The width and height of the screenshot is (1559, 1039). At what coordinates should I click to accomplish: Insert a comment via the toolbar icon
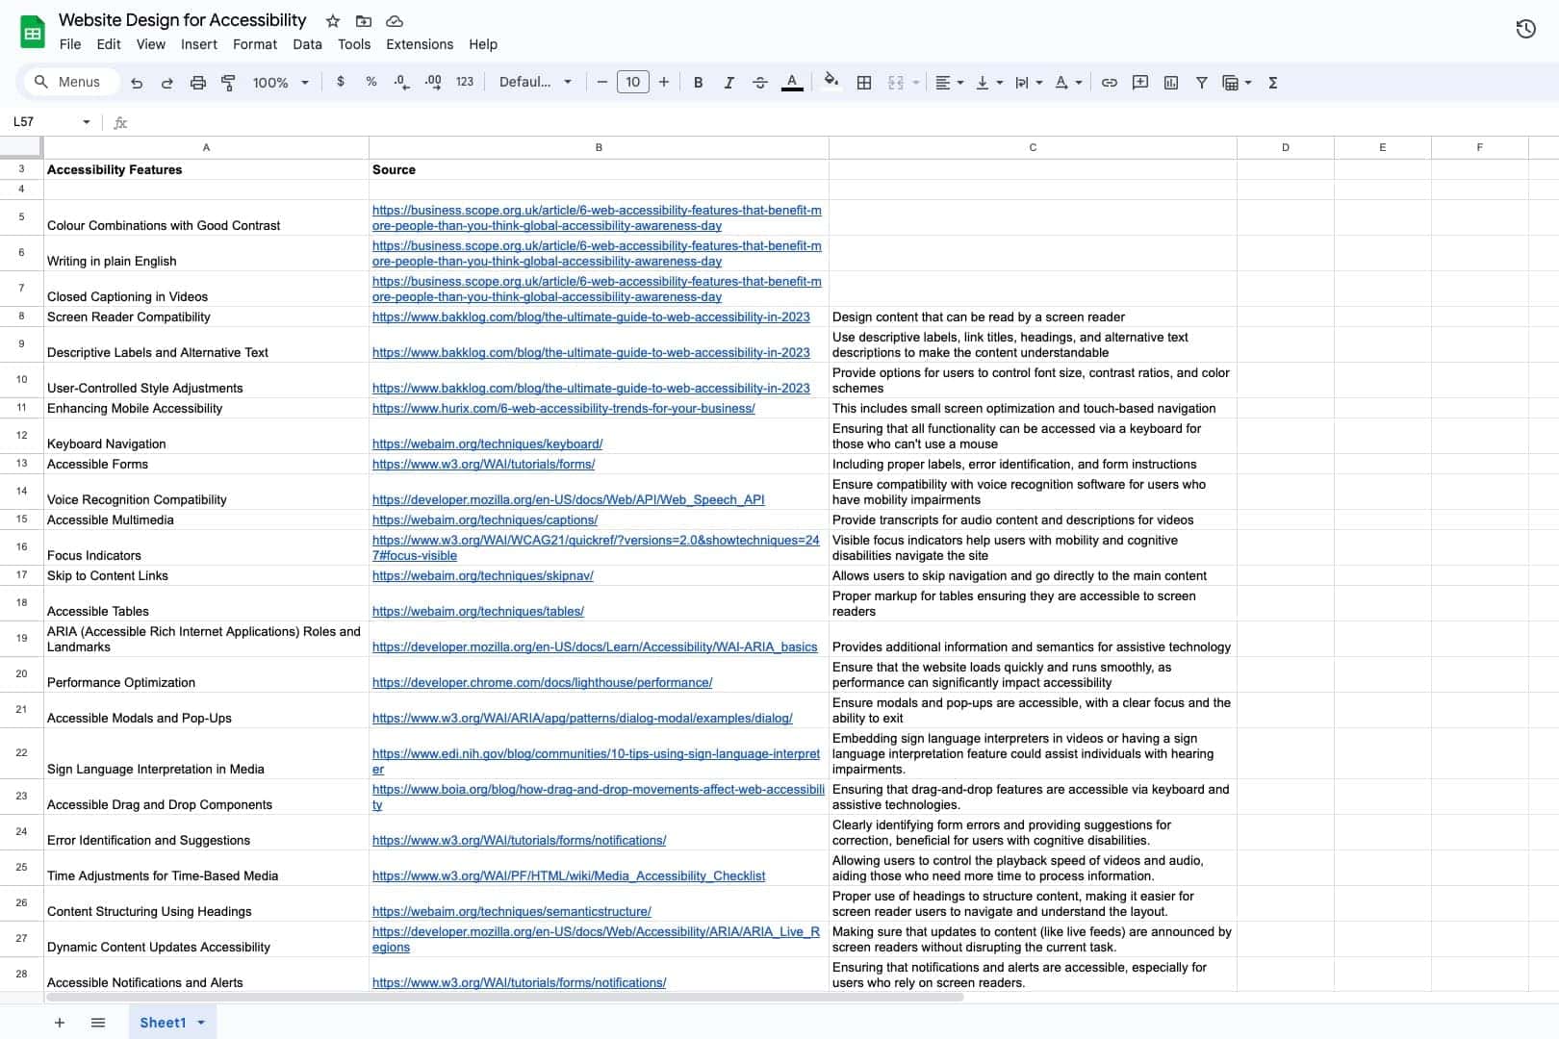1139,82
